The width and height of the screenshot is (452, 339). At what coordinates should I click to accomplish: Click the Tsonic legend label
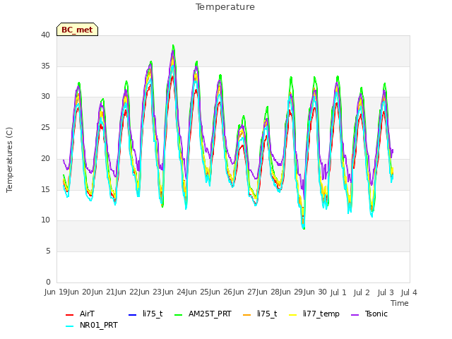[x=376, y=314]
